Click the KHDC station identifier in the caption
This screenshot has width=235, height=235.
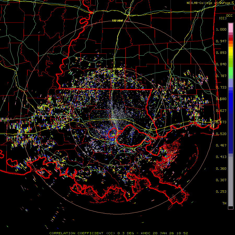[x=146, y=233]
